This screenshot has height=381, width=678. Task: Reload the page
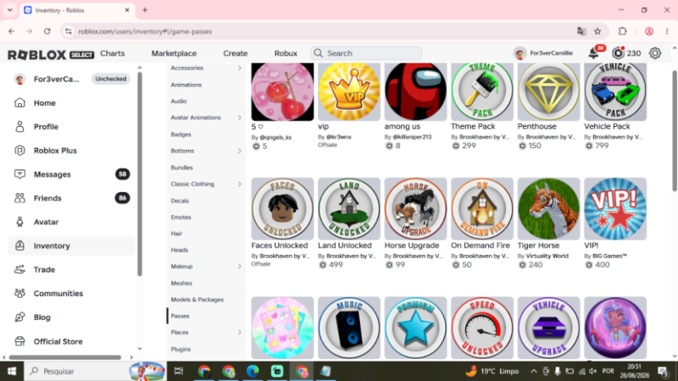pos(47,31)
